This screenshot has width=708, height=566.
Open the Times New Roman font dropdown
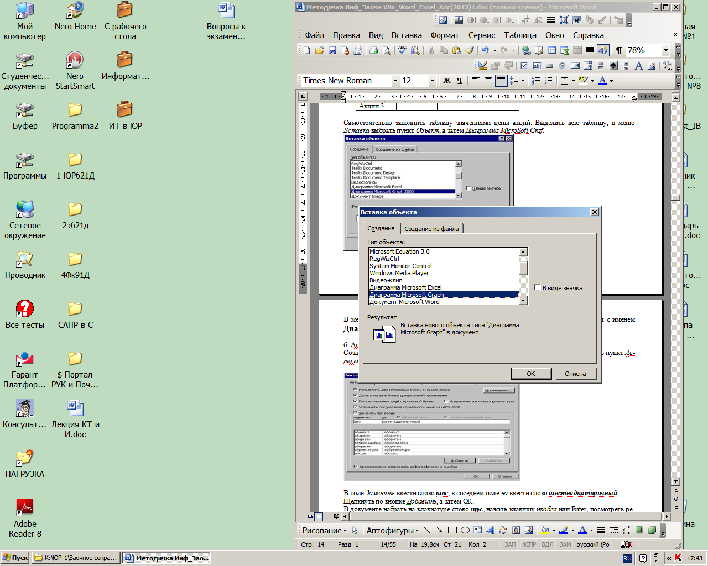(395, 81)
